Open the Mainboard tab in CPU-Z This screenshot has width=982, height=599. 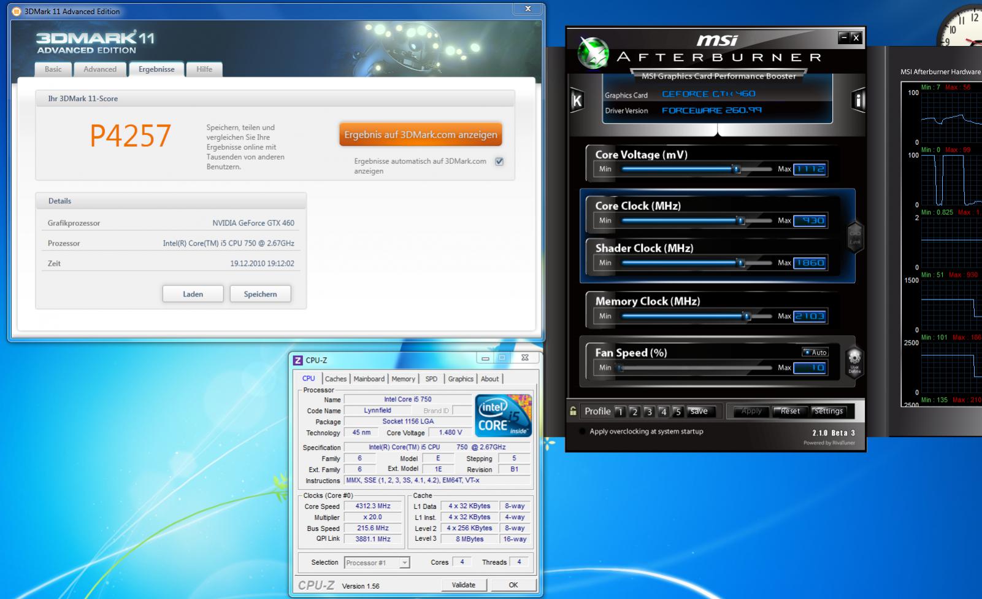pyautogui.click(x=369, y=379)
